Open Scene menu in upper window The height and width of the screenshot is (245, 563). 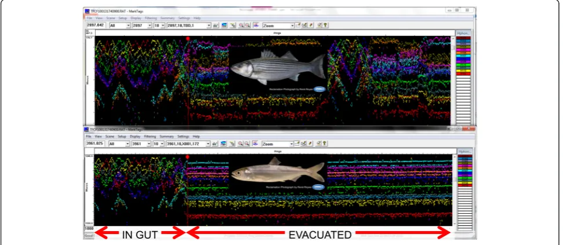click(111, 18)
